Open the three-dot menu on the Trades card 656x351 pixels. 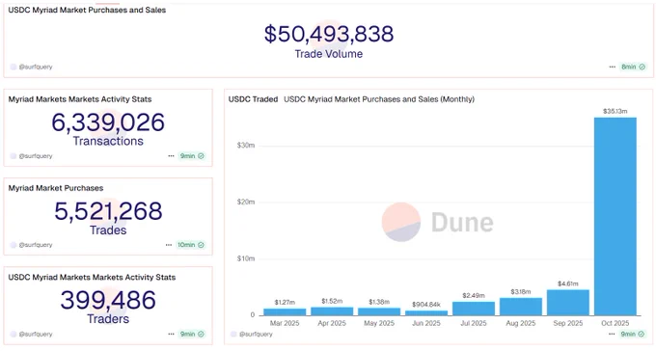point(169,245)
